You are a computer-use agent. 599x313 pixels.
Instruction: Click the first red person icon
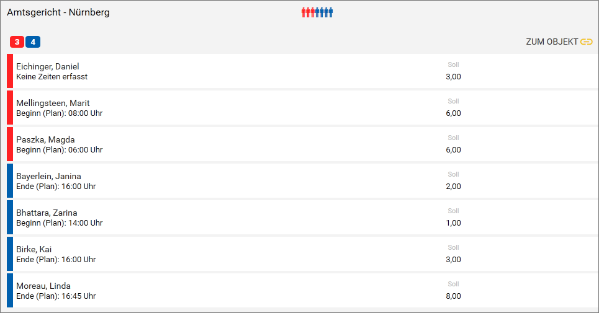click(x=304, y=12)
